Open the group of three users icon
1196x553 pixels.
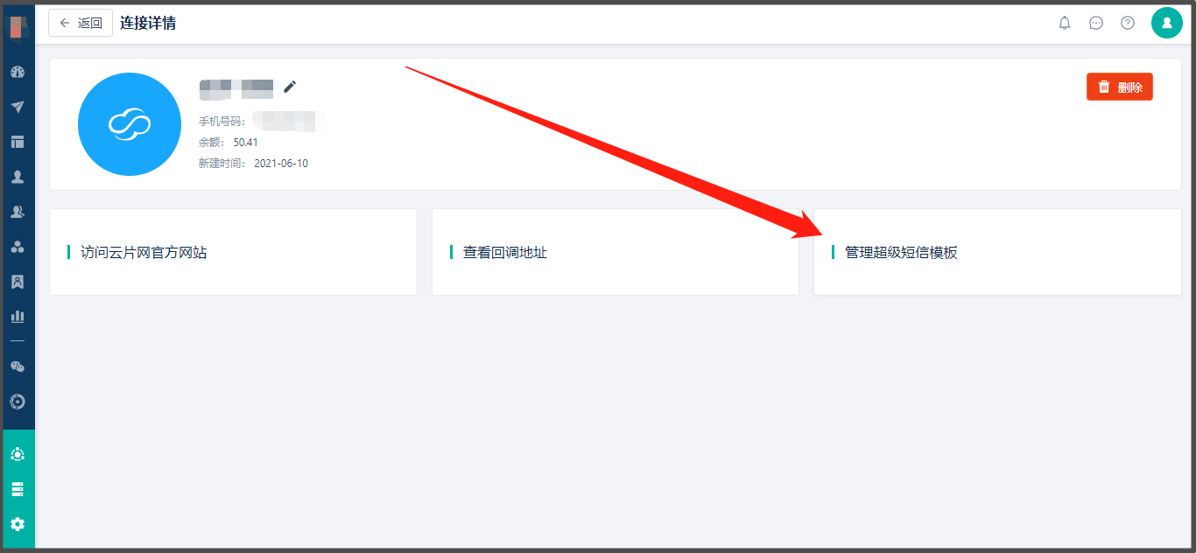tap(18, 247)
